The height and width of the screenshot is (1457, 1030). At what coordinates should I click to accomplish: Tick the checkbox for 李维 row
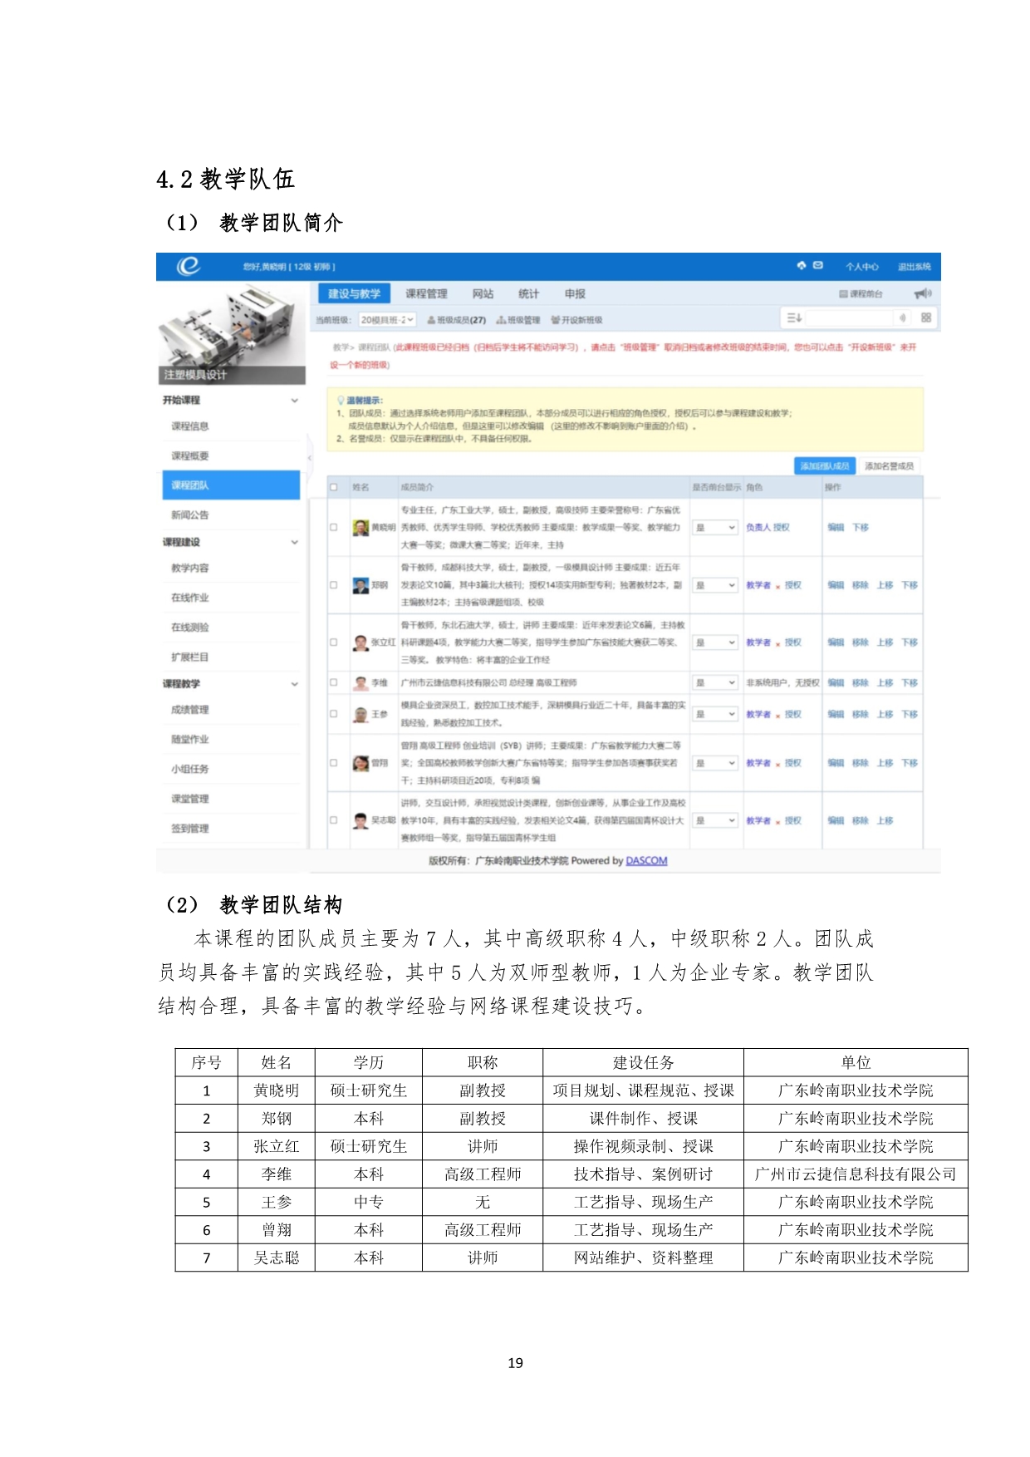click(334, 682)
